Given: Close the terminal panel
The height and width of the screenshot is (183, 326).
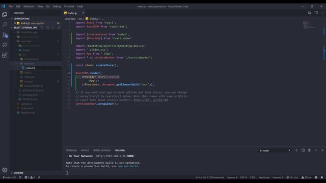Looking at the screenshot, I should [322, 150].
